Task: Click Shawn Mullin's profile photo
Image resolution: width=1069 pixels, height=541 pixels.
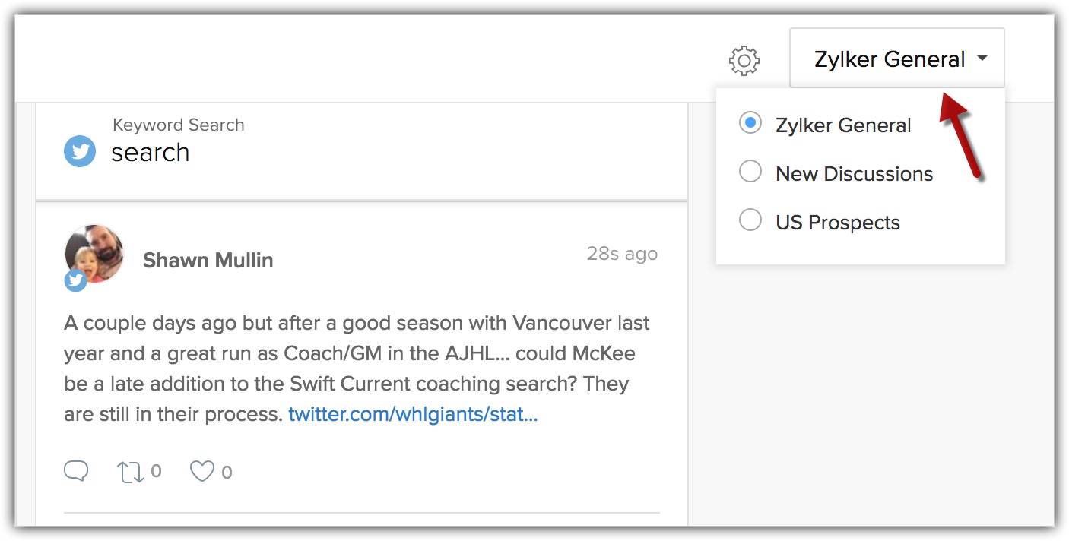Action: click(95, 253)
